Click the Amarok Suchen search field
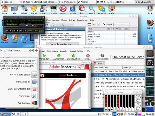Screen dimensions: 155x116 click(121, 24)
